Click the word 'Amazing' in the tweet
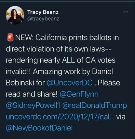The image size is (135, 139). click(48, 72)
